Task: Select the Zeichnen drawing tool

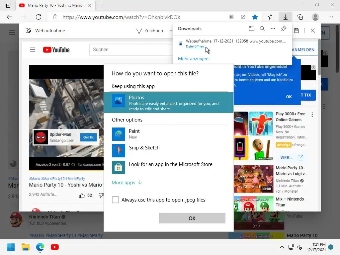Action: 150,31
